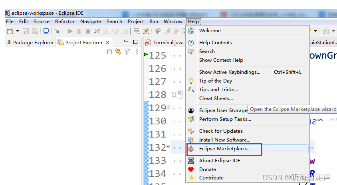Maximize the Project Explorer view

pyautogui.click(x=135, y=42)
